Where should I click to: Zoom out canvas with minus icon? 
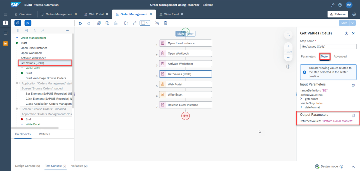pyautogui.click(x=288, y=57)
